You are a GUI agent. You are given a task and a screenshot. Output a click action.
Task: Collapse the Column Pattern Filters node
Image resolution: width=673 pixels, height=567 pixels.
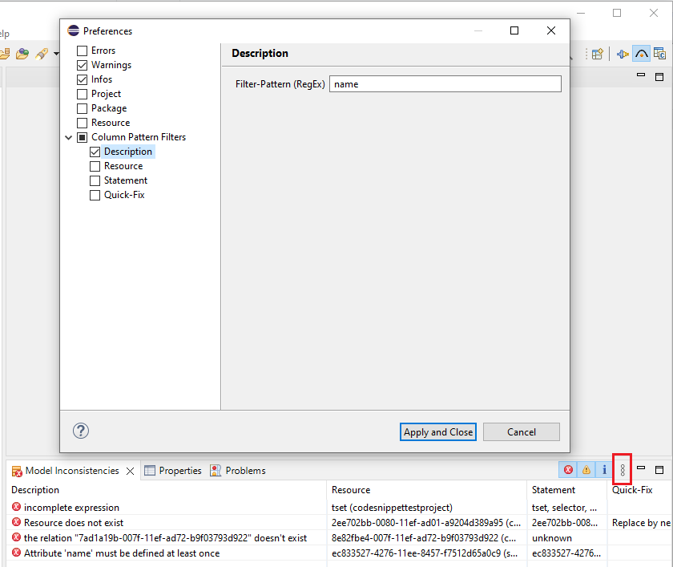(69, 137)
